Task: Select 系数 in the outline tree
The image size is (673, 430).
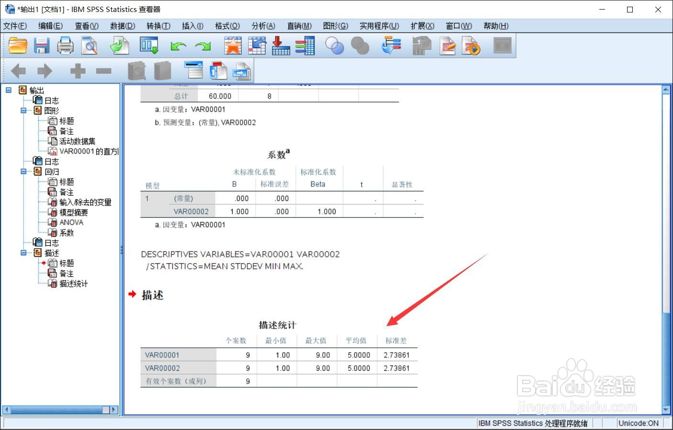Action: tap(67, 232)
